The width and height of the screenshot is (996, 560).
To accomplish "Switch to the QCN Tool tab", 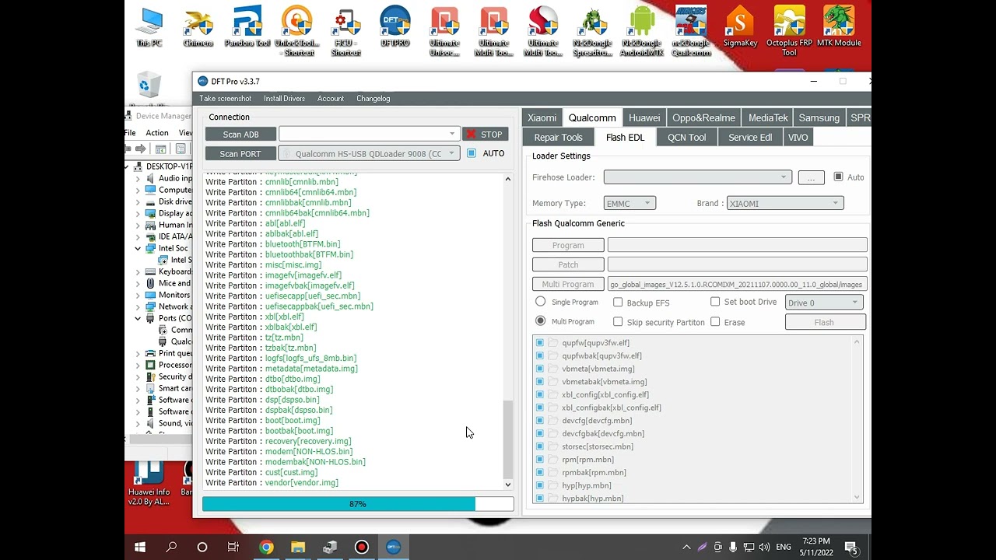I will 686,138.
